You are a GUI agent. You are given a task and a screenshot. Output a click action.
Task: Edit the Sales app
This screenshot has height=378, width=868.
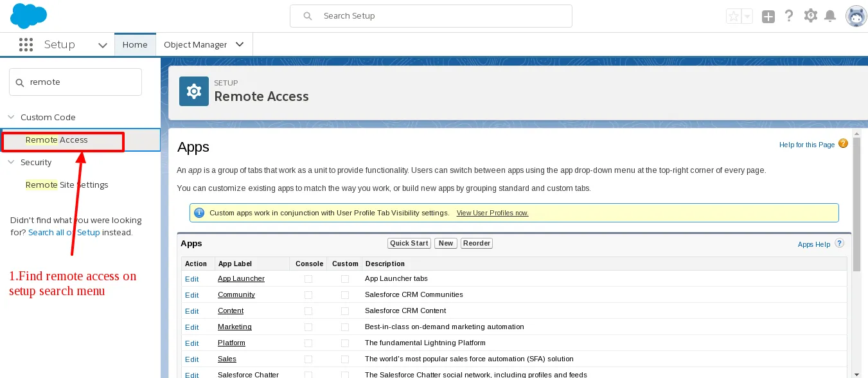191,359
